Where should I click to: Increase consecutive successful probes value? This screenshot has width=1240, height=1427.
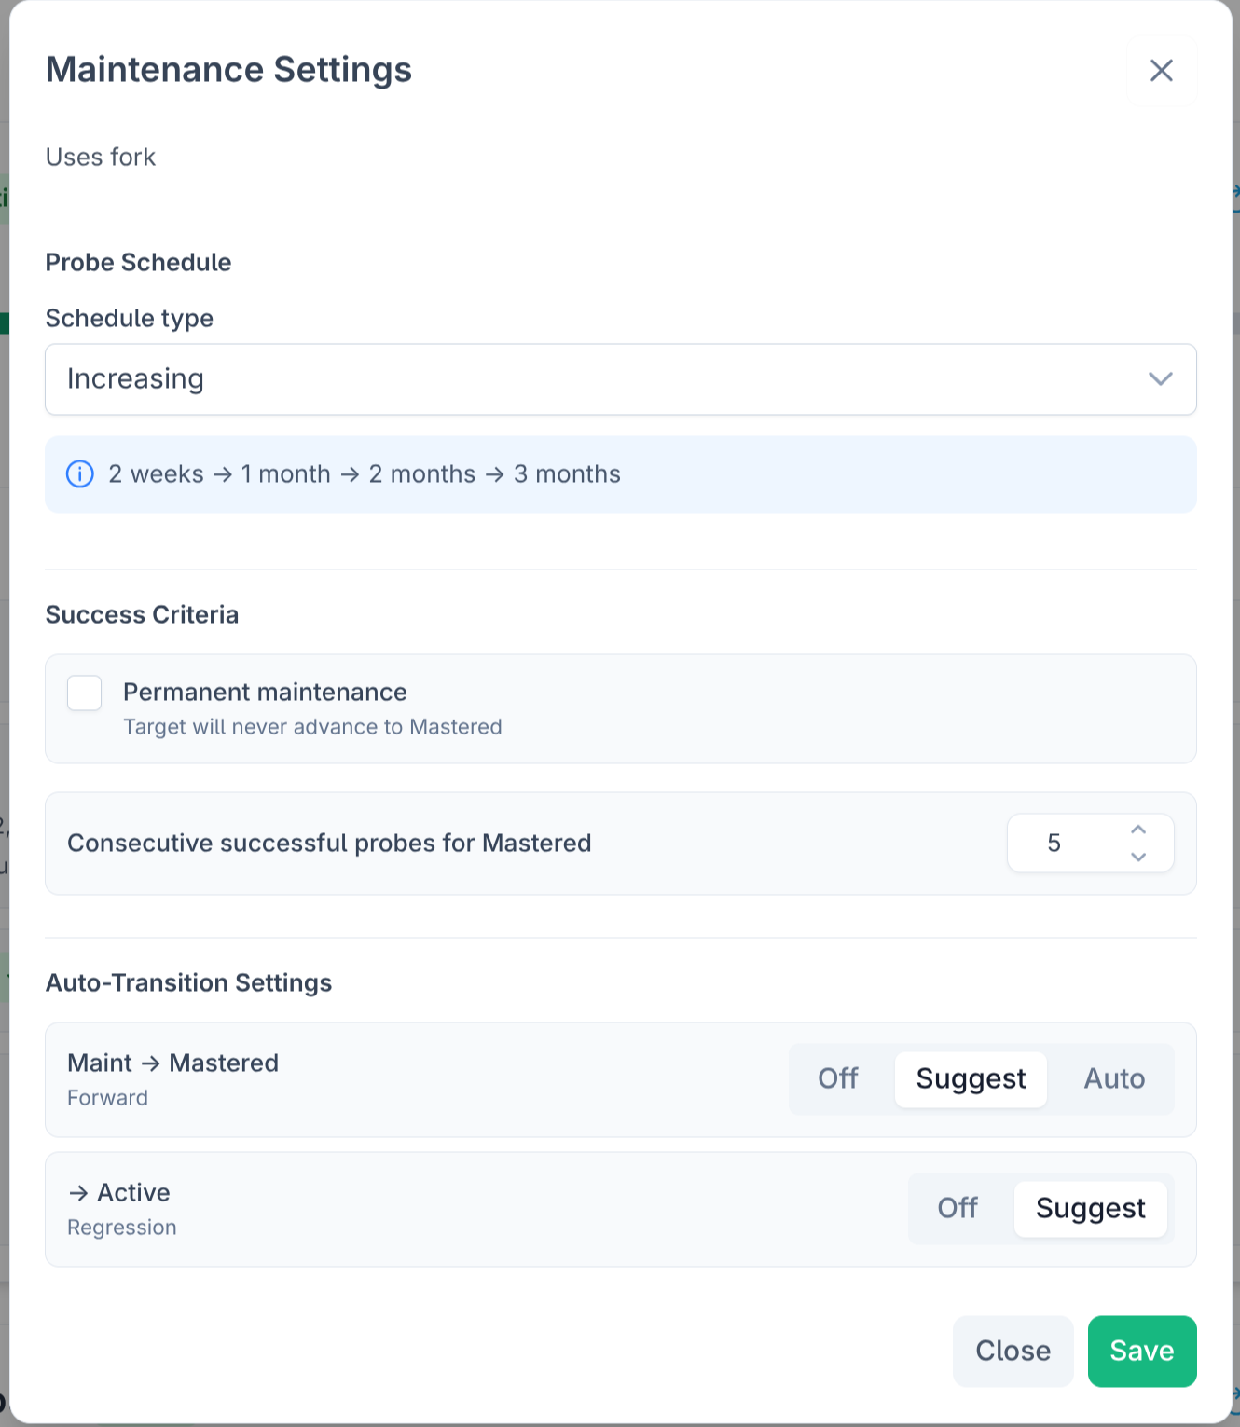pos(1138,830)
